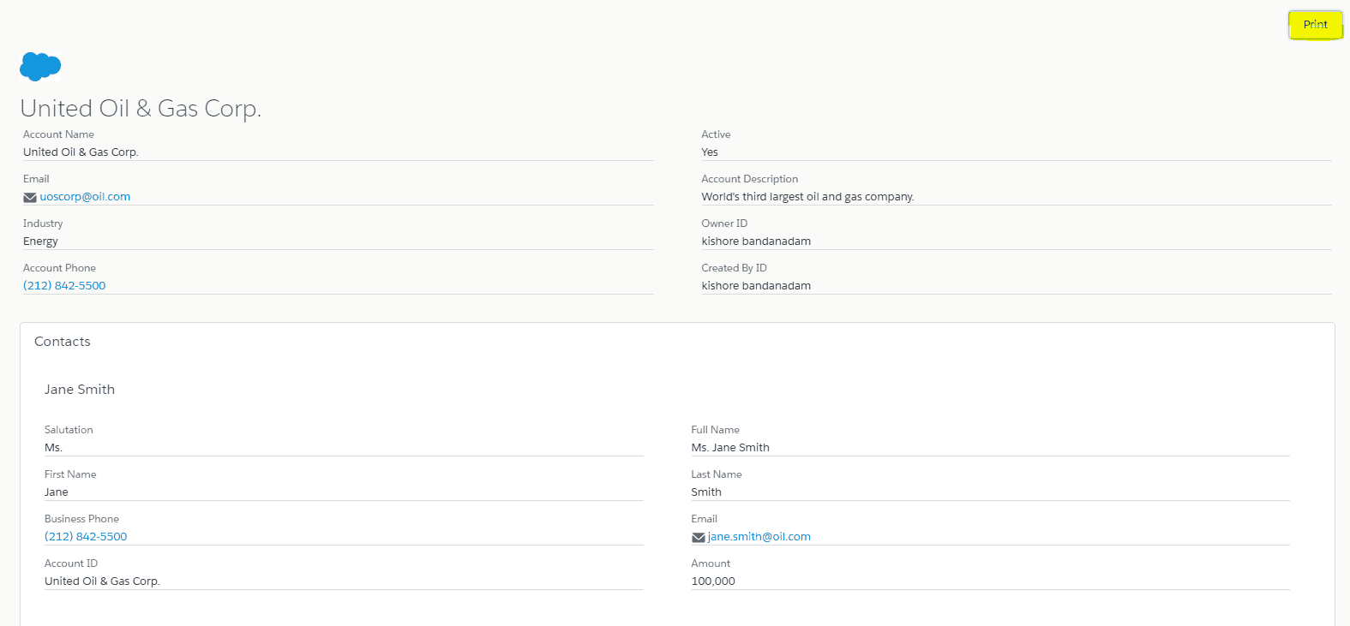Click the Active value Yes
This screenshot has height=626, width=1350.
coord(710,152)
